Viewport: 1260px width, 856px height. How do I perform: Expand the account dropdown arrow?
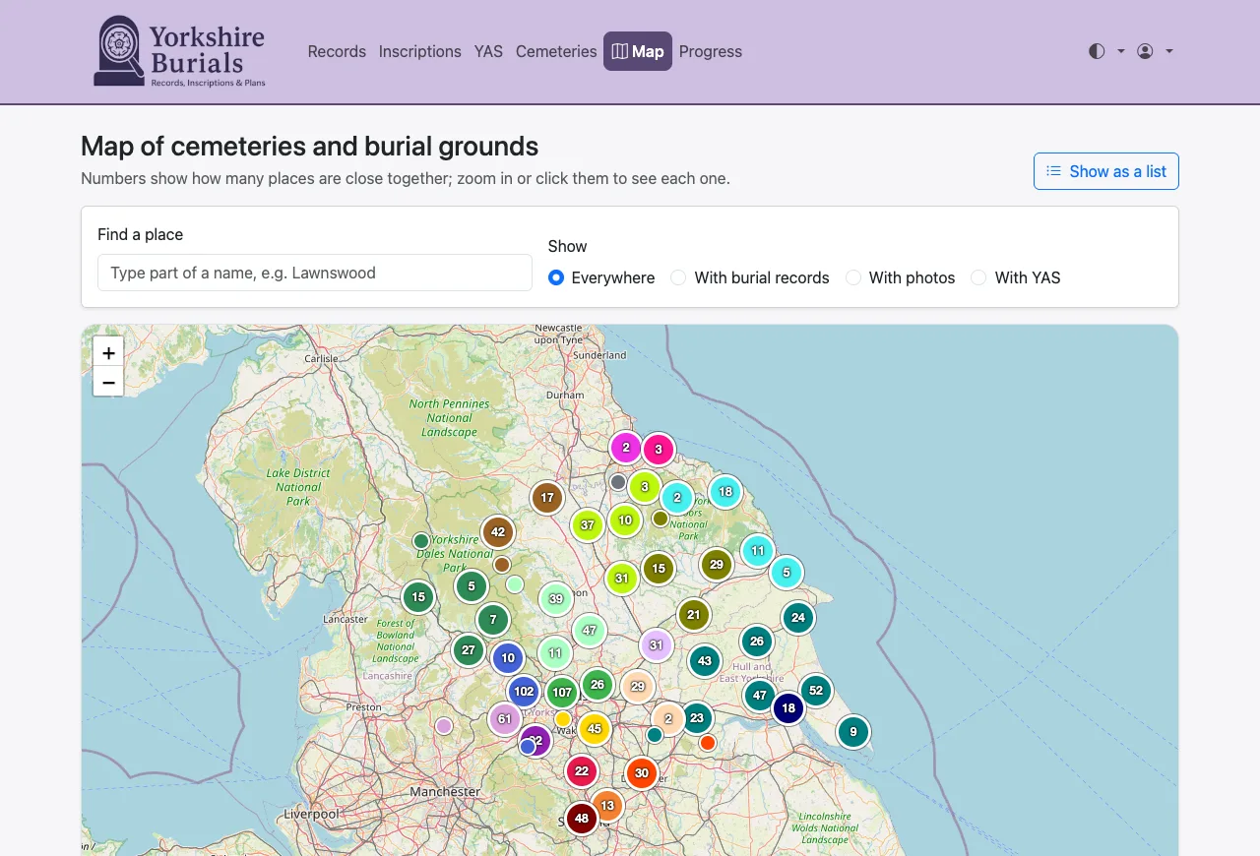point(1169,51)
